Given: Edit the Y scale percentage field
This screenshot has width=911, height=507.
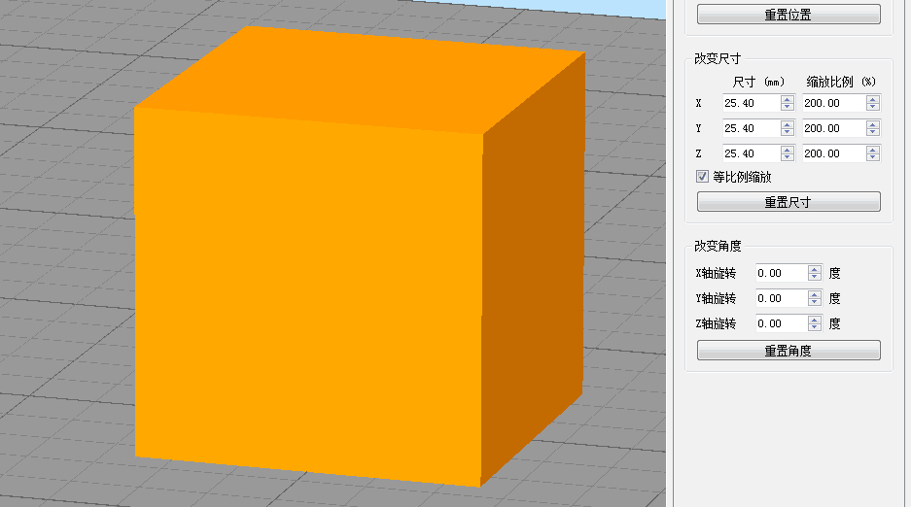Looking at the screenshot, I should point(834,128).
